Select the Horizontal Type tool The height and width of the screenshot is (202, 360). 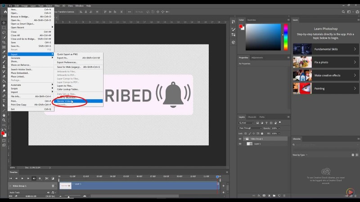coord(4,101)
